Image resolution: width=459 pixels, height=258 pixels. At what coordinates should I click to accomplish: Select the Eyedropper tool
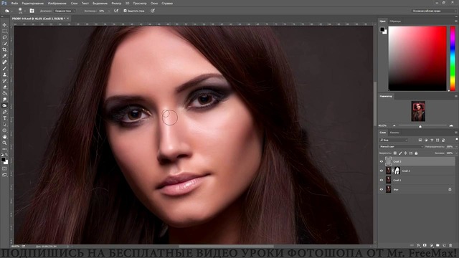point(4,56)
